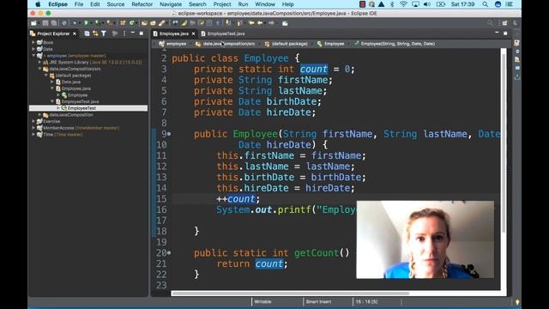
Task: Expand Date.java in Project Explorer
Action: pos(52,82)
